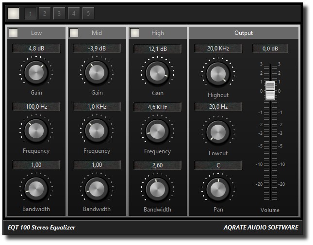Viewport: 313px width, 245px height.
Task: Click the High band Gain knob
Action: point(158,73)
